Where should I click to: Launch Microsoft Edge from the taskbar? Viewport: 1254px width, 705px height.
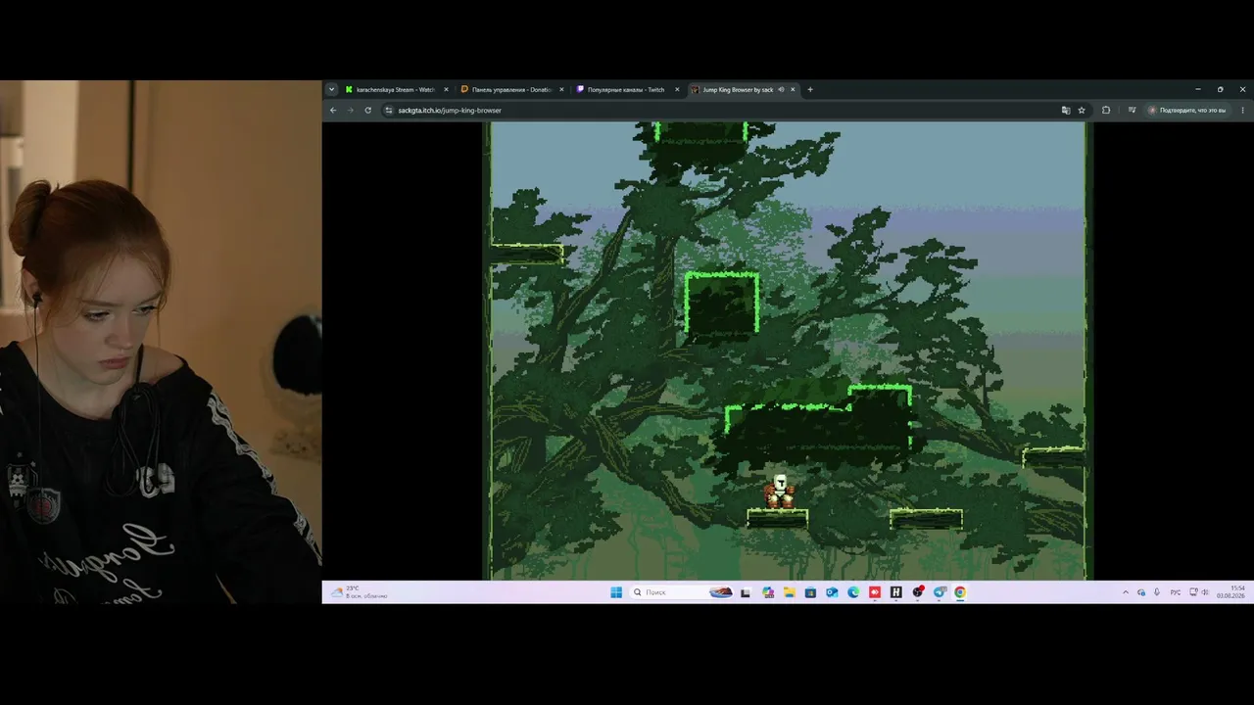pos(853,591)
